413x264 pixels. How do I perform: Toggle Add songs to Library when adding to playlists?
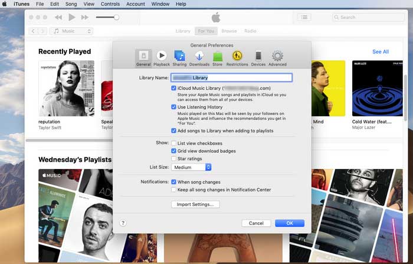tap(173, 131)
